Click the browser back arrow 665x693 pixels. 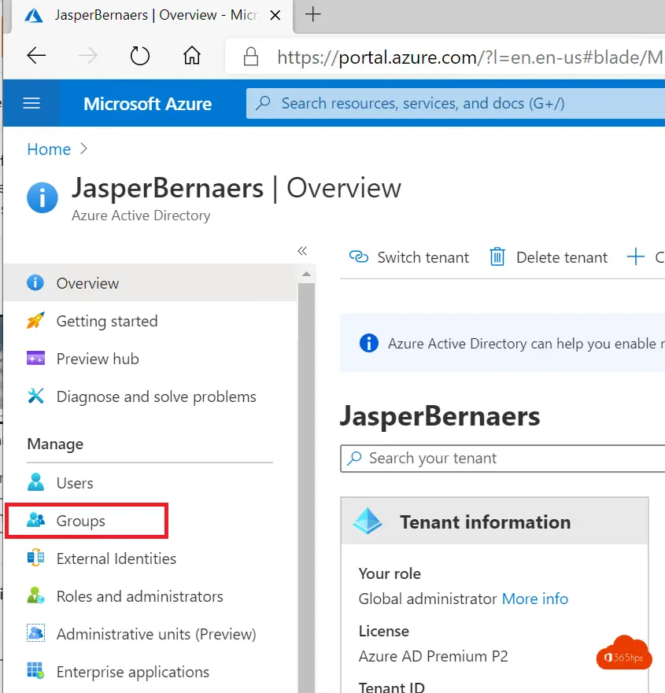(36, 56)
